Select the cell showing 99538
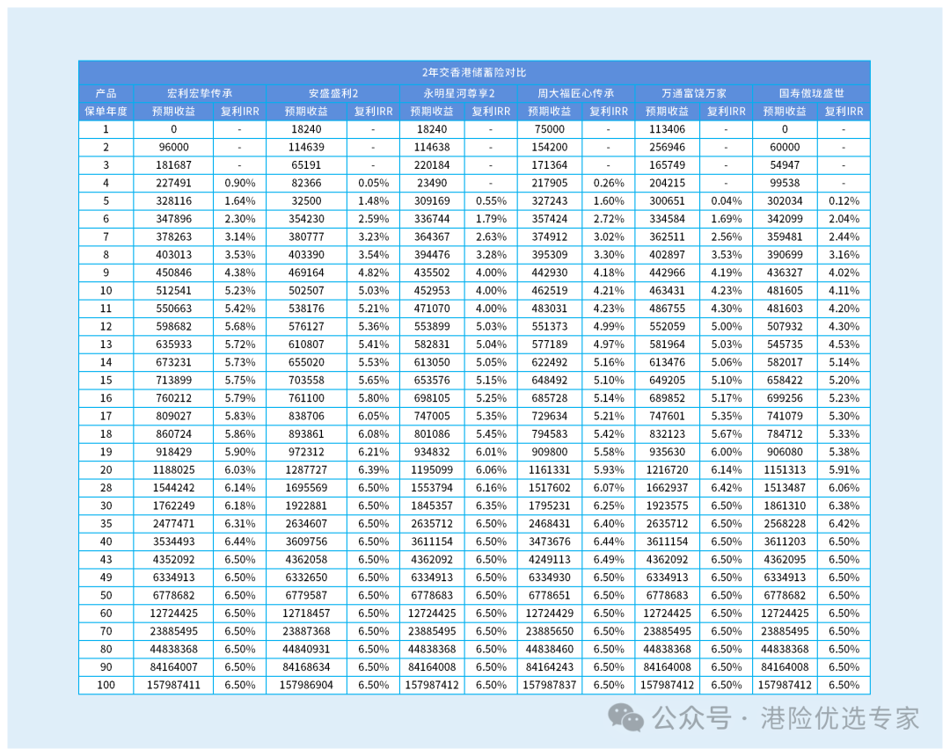Screen dimensions: 950x756 pos(785,183)
